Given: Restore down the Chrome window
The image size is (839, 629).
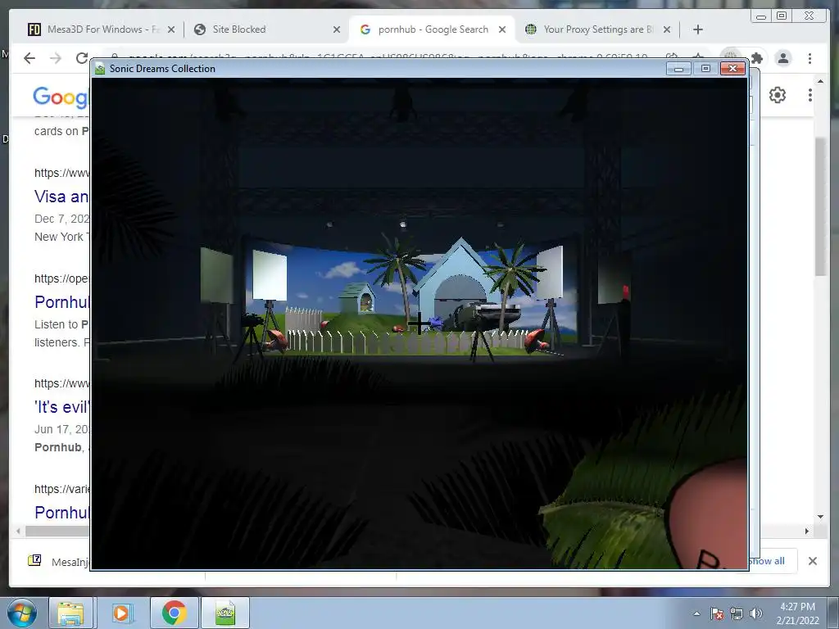Looking at the screenshot, I should (x=782, y=16).
